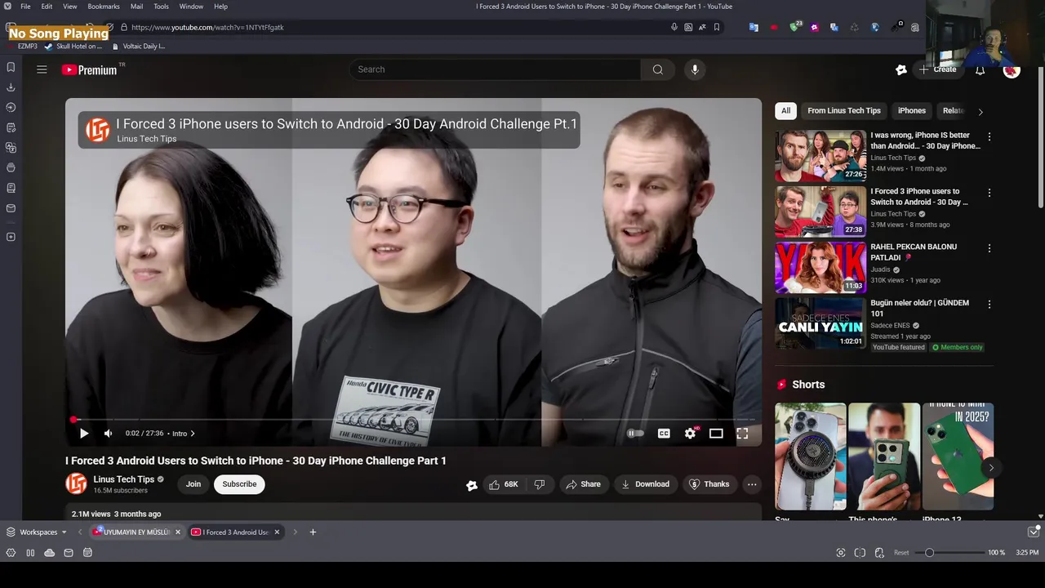Adjust the page zoom slider

point(951,553)
